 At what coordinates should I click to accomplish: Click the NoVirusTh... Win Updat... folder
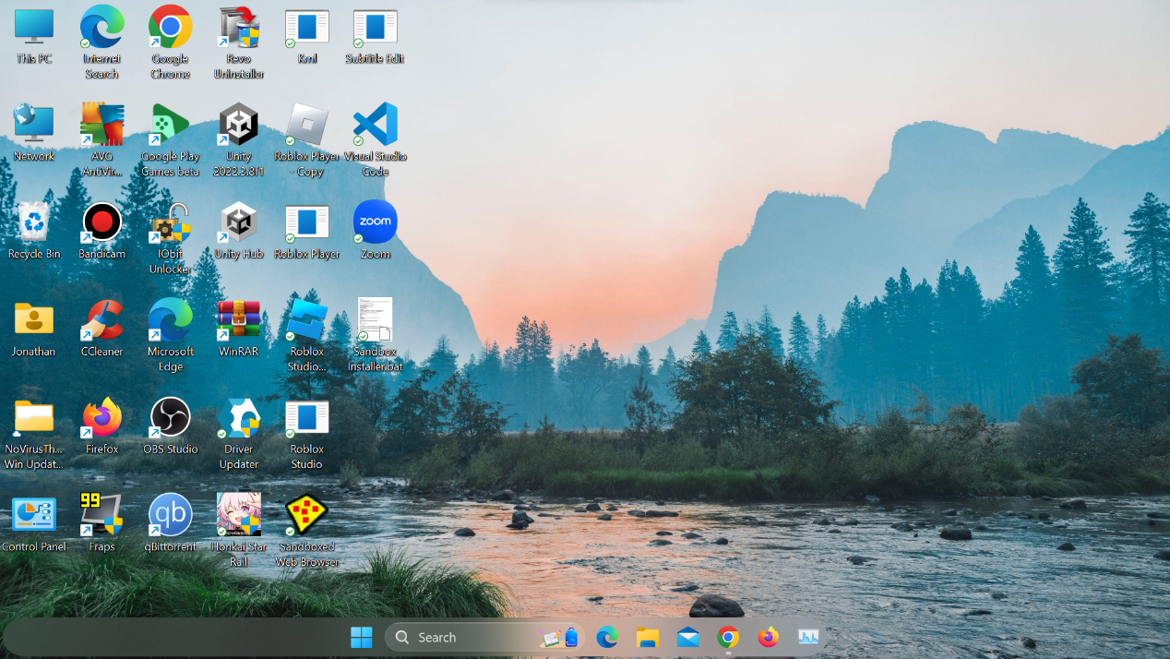click(x=34, y=433)
